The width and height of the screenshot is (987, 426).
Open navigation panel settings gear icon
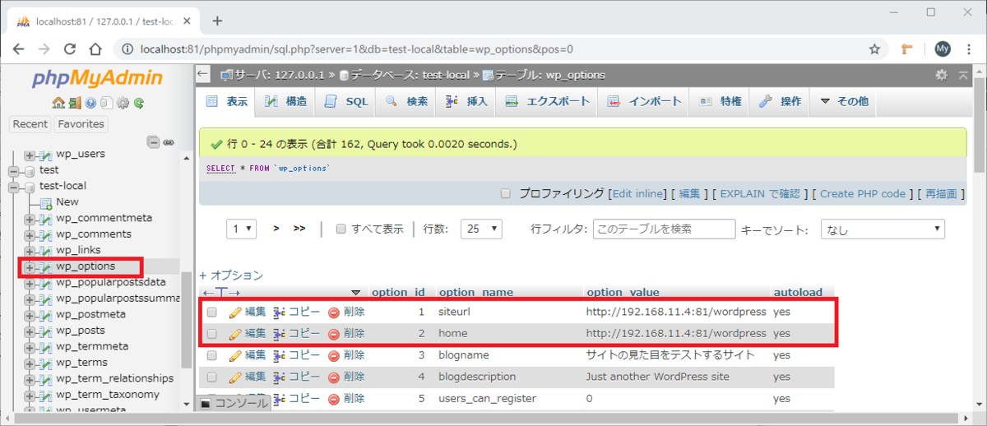coord(123,103)
